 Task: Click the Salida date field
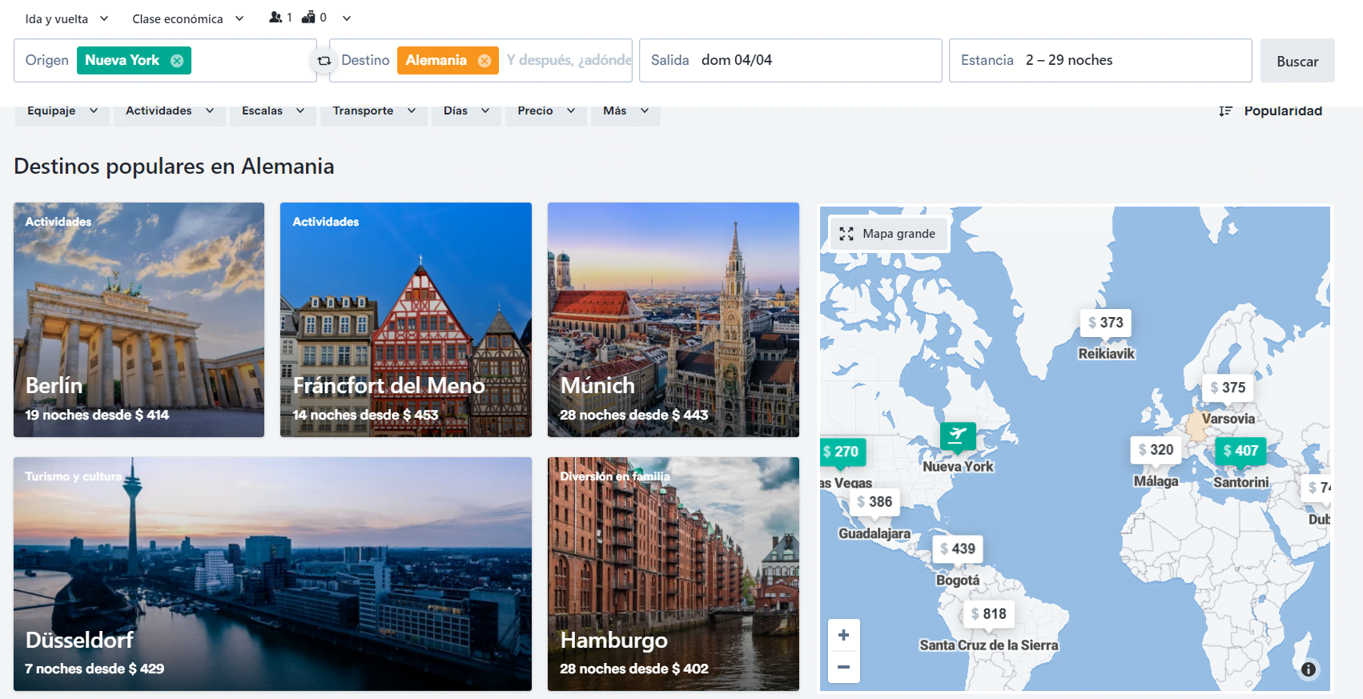click(790, 61)
